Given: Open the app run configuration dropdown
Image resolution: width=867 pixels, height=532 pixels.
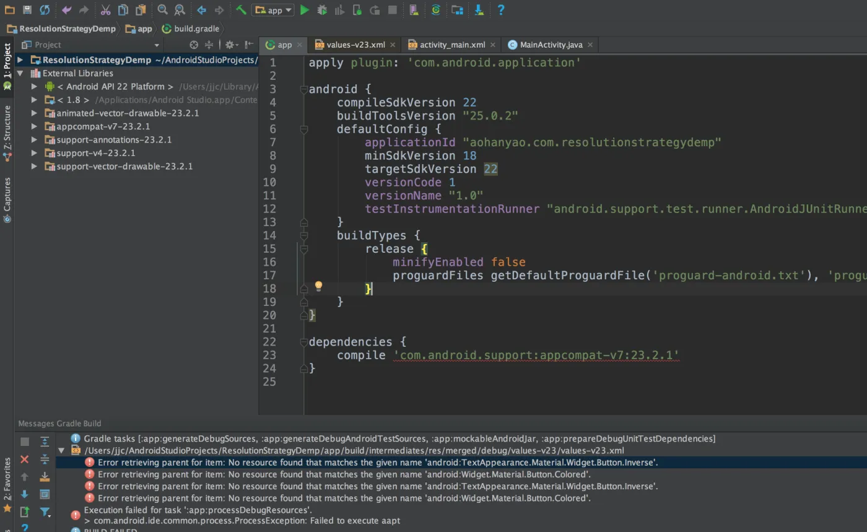Looking at the screenshot, I should 272,10.
